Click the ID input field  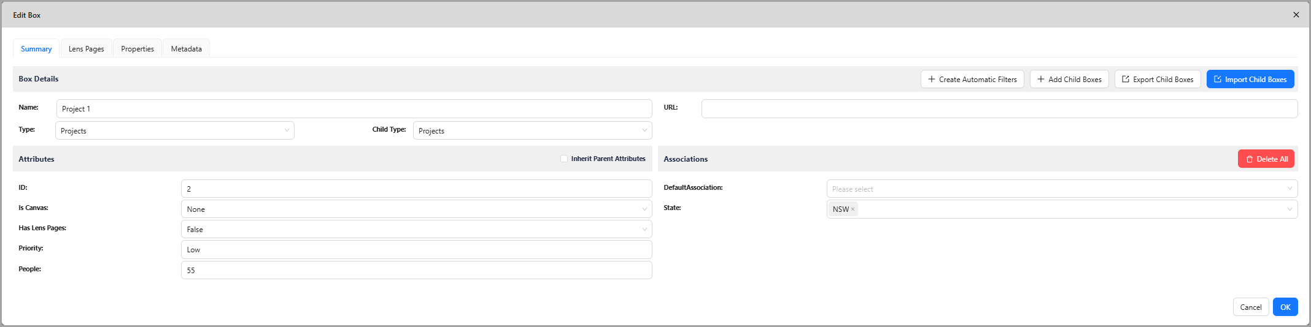[x=416, y=189]
